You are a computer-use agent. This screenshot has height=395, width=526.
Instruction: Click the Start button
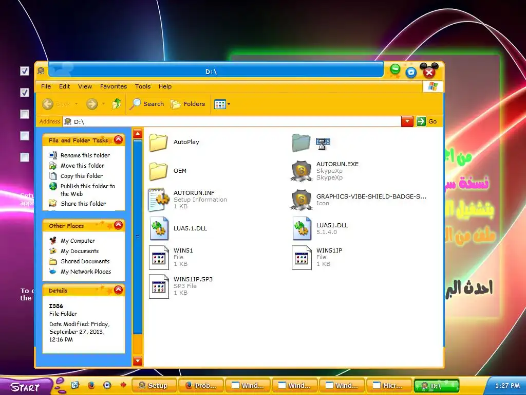(x=25, y=387)
